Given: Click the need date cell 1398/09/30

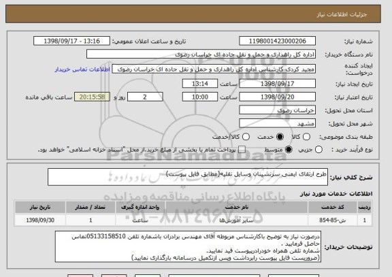Looking at the screenshot, I should 40,221.
